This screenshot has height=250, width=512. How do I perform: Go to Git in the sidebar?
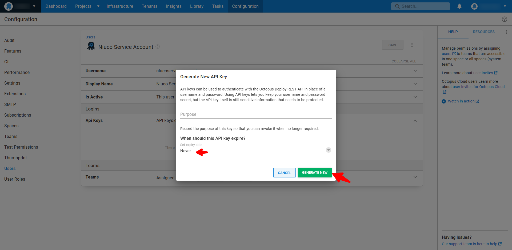(7, 62)
